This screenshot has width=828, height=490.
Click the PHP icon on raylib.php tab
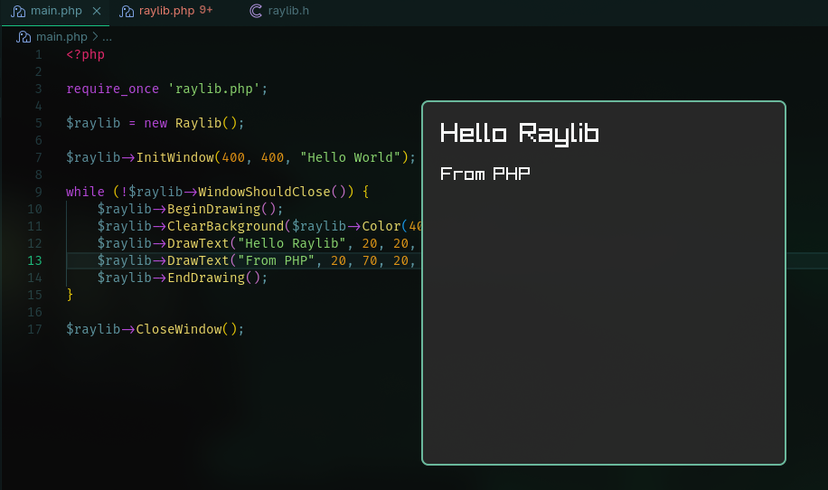tap(127, 11)
